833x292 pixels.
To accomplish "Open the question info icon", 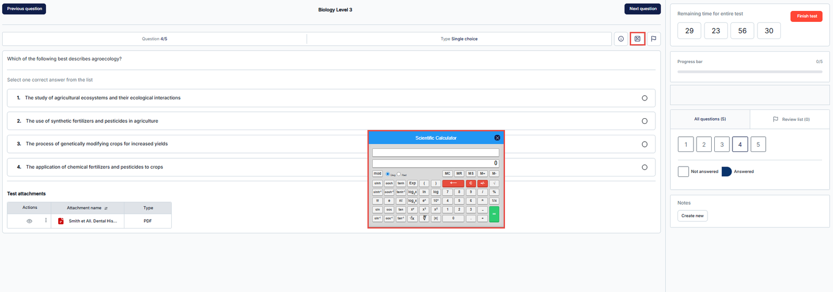I will pos(621,39).
